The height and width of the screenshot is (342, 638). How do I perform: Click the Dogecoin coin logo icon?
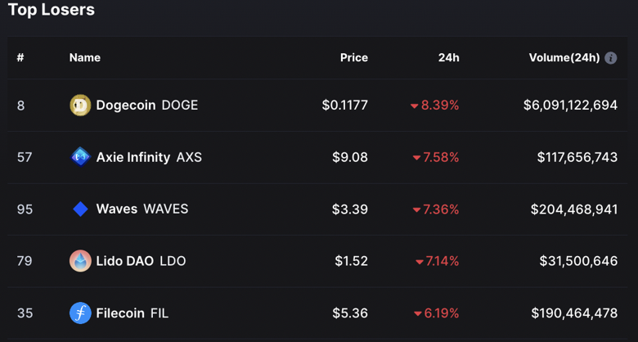pos(80,105)
